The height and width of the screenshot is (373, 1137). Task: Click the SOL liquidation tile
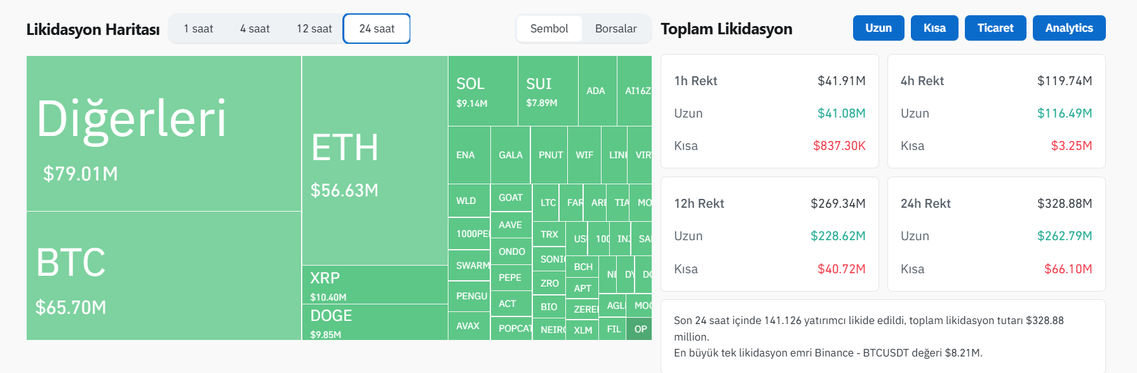[483, 91]
